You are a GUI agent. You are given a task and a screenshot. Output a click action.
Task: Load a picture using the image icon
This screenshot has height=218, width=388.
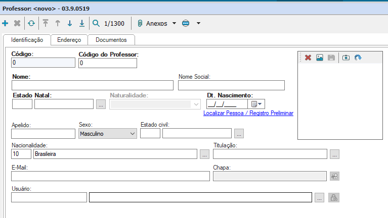320,58
